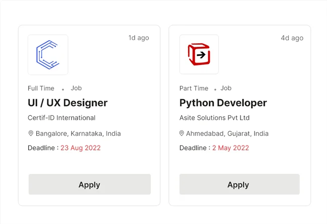The height and width of the screenshot is (224, 327).
Task: Select the Certif-ID International company name
Action: [x=61, y=118]
